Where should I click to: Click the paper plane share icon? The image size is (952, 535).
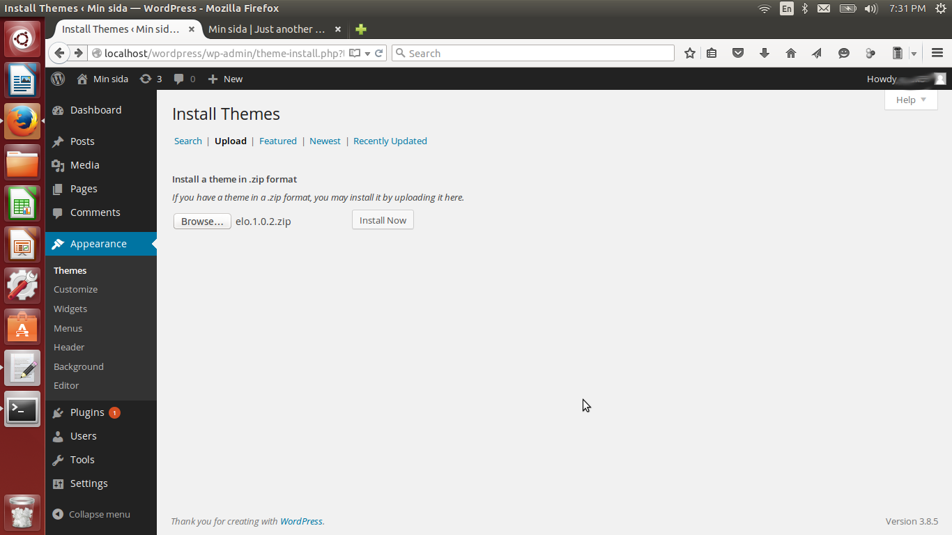(x=817, y=53)
